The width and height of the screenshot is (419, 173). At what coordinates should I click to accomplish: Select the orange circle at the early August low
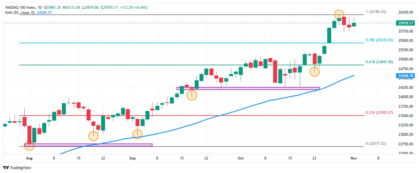pos(29,146)
